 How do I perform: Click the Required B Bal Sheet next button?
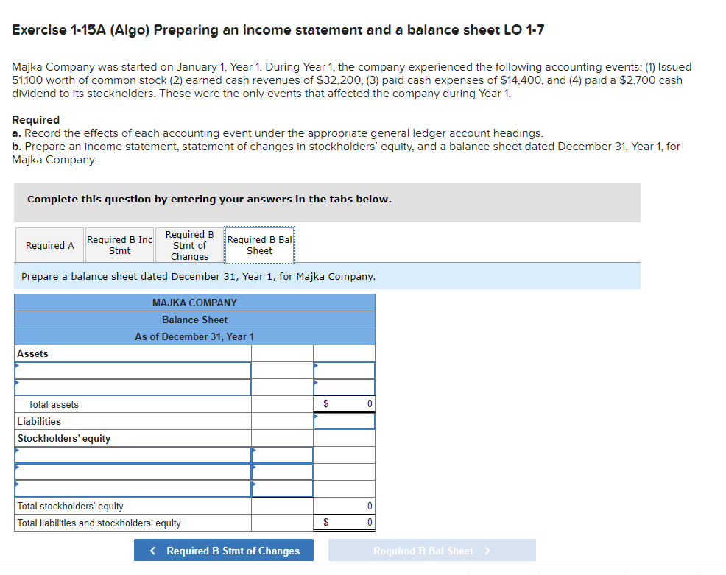pyautogui.click(x=431, y=550)
